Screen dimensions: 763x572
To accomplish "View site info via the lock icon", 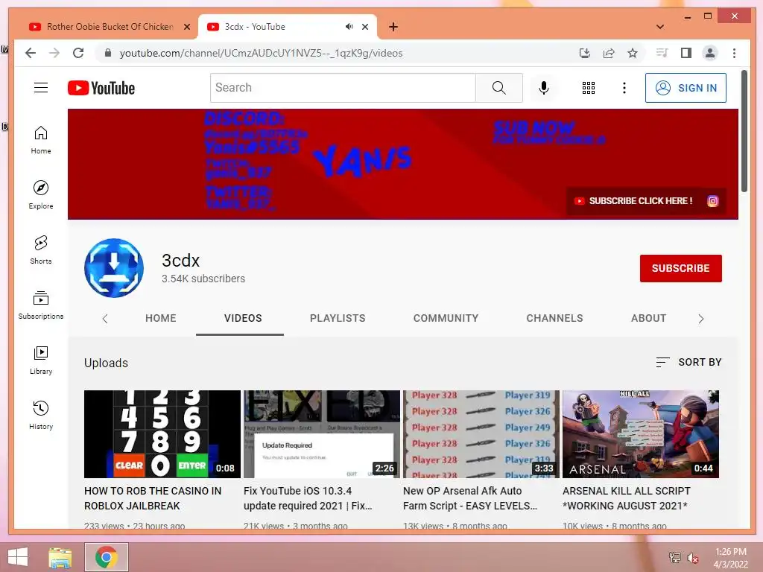I will 108,53.
